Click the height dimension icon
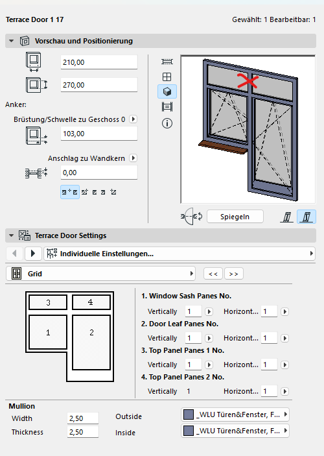 tap(36, 85)
